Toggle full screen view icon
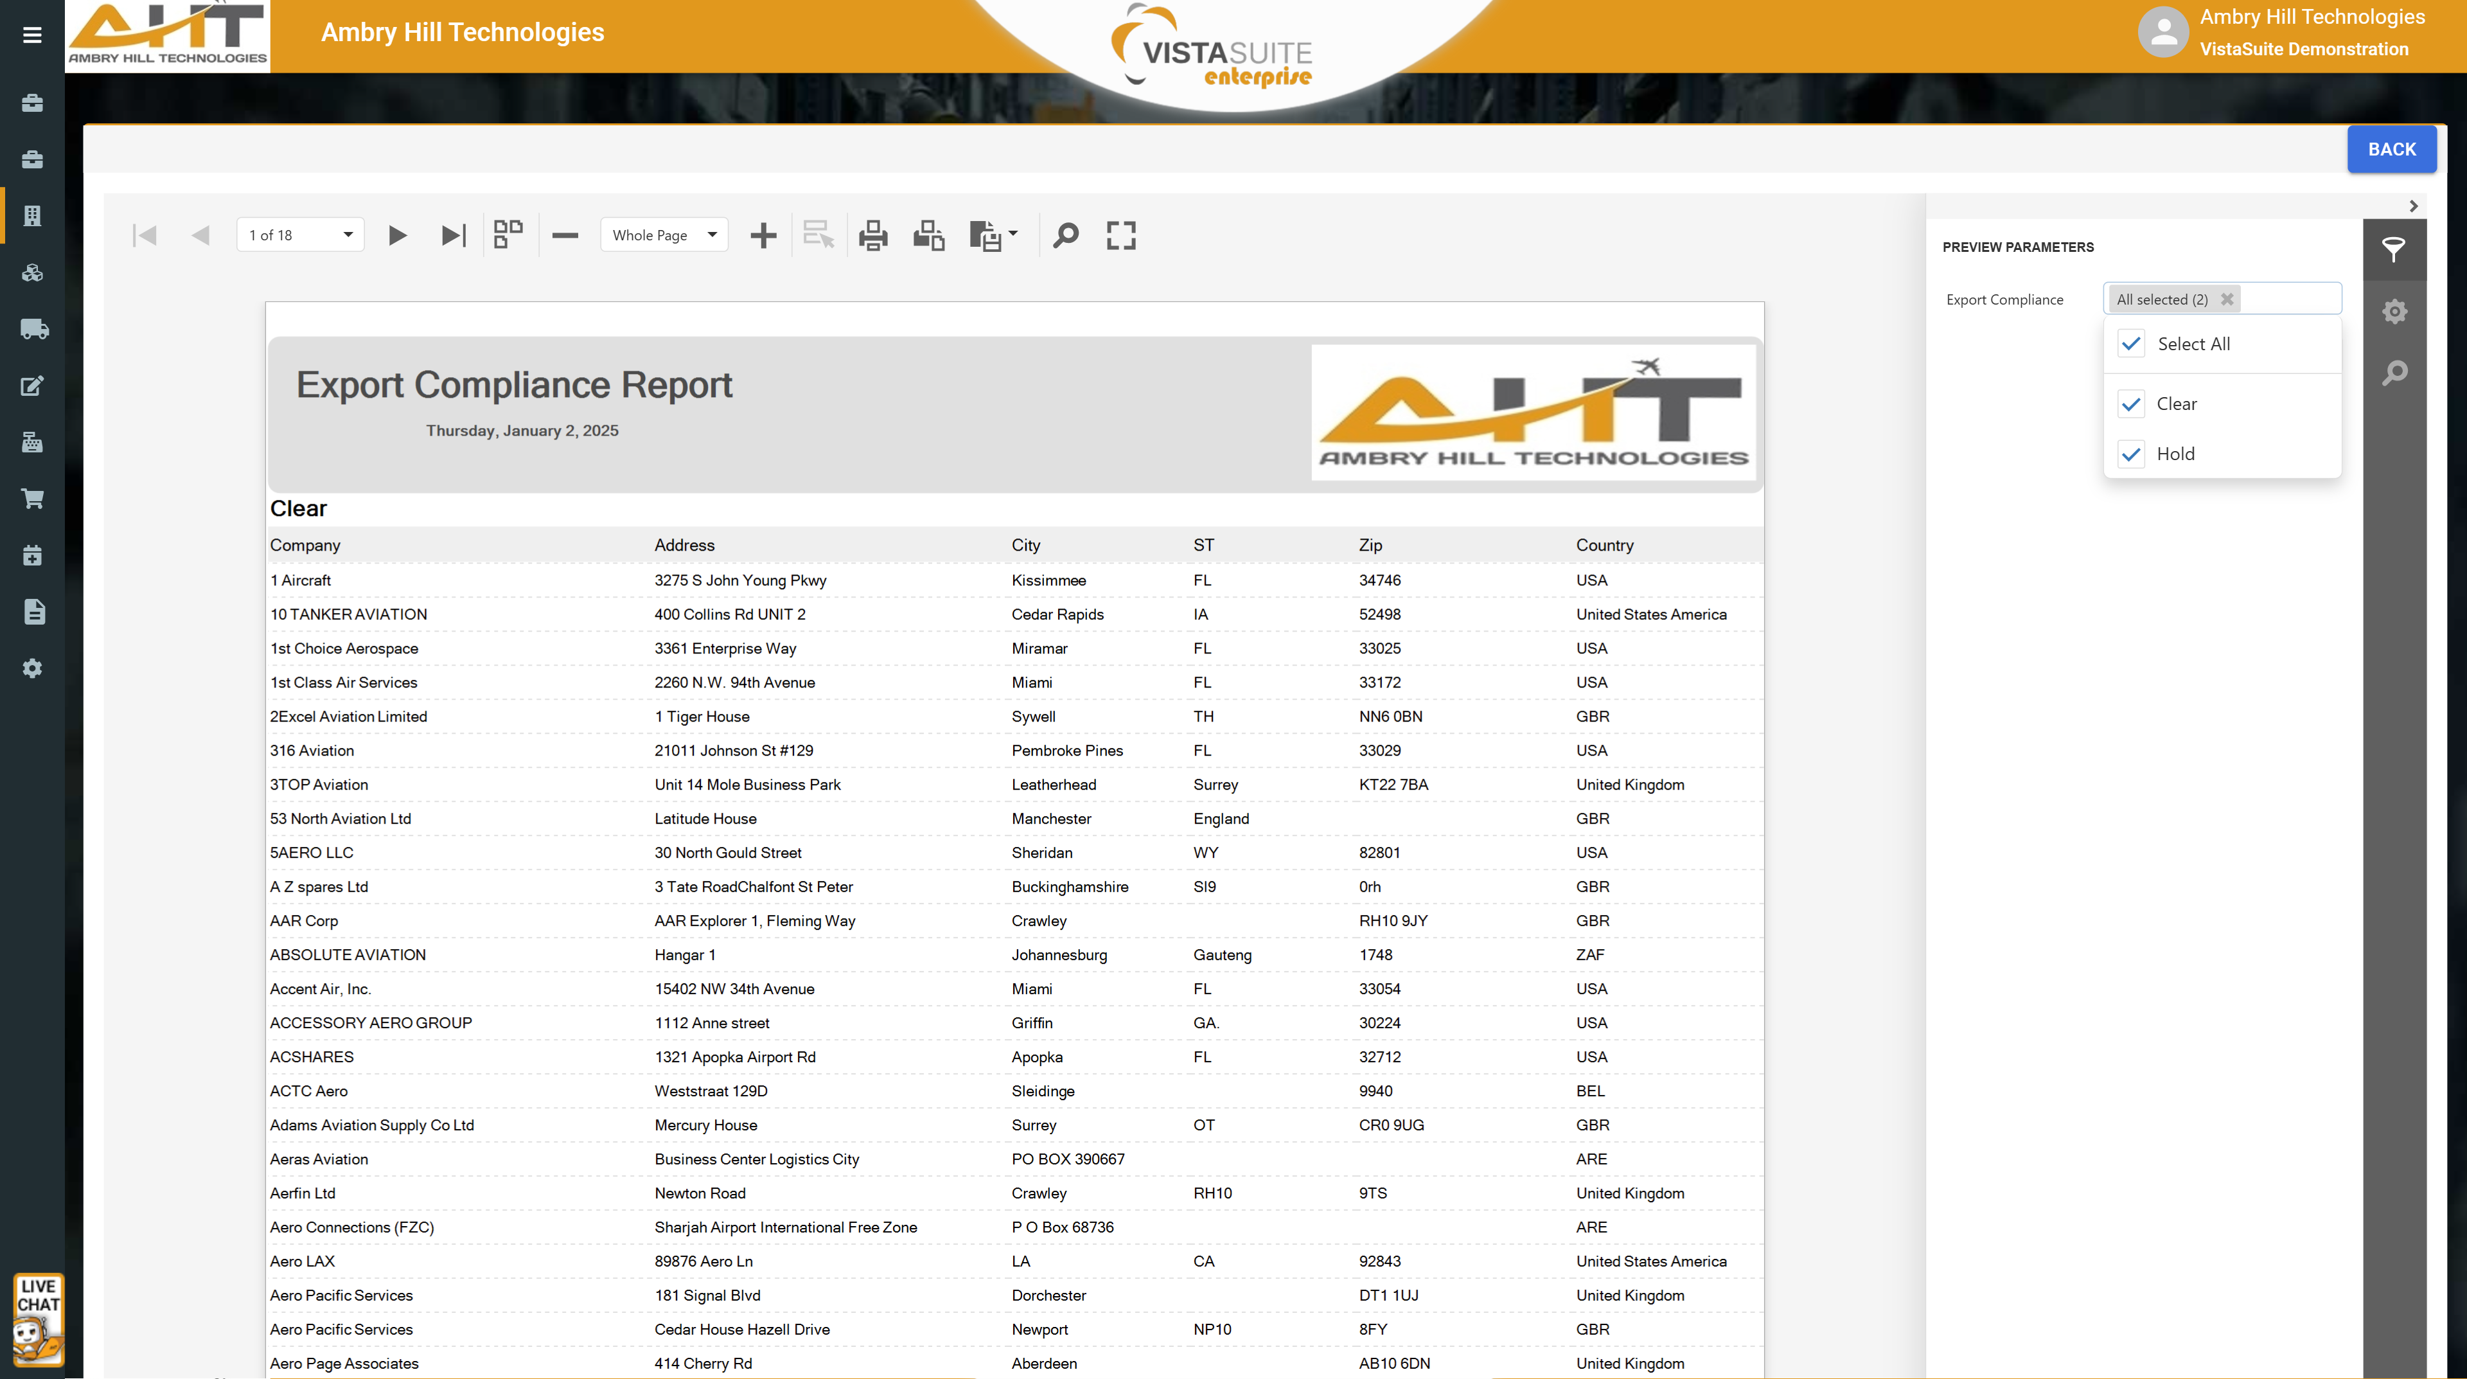The image size is (2467, 1379). click(x=1120, y=236)
